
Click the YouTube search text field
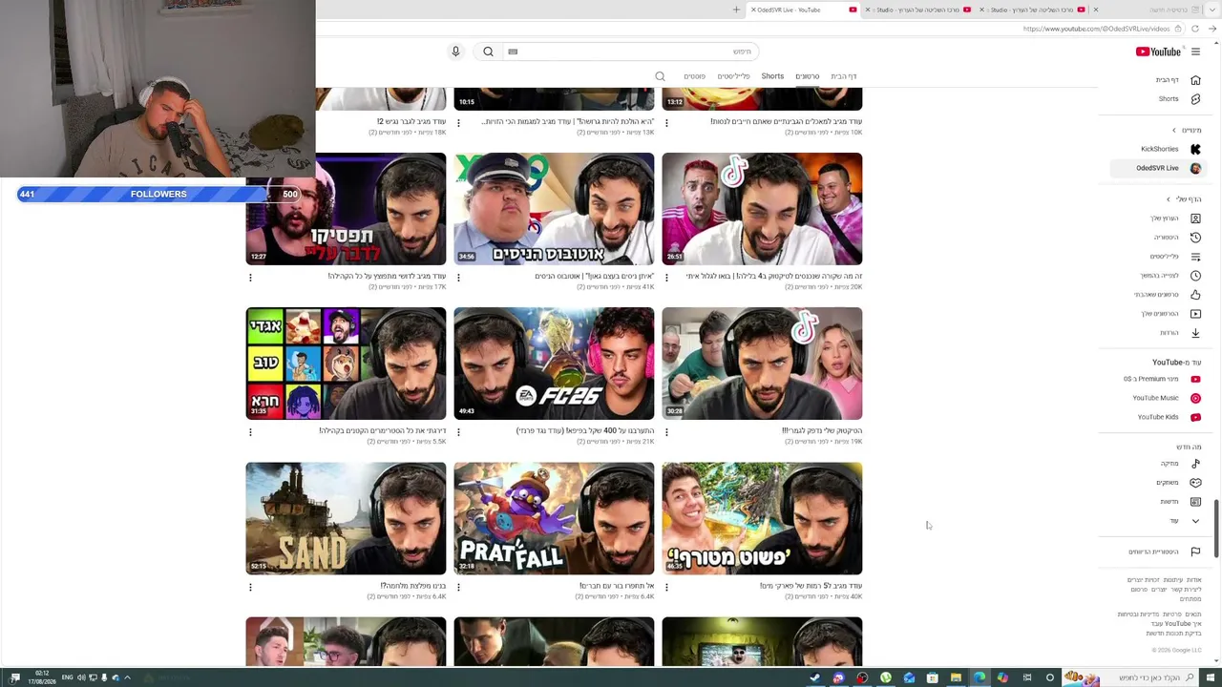(x=630, y=52)
